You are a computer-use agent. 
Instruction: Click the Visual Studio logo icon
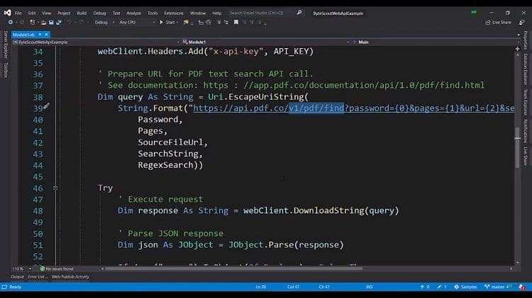[x=6, y=13]
